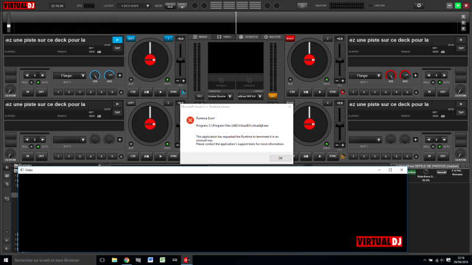Image resolution: width=472 pixels, height=265 pixels.
Task: Click the play button on deck 1
Action: [160, 92]
